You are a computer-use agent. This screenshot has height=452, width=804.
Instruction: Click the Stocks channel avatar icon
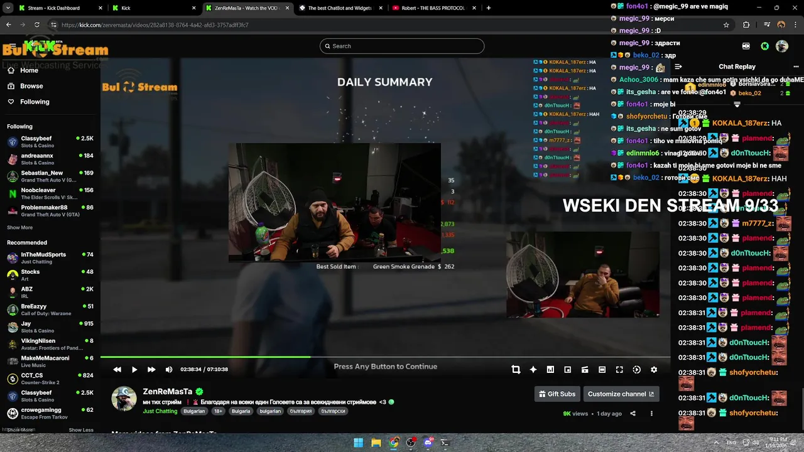(x=13, y=275)
